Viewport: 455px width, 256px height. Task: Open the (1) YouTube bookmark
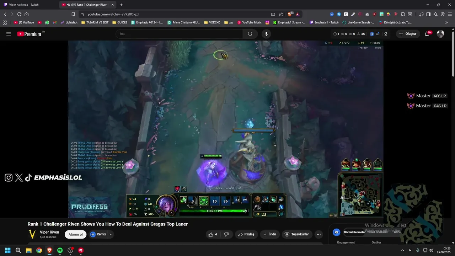[x=24, y=22]
